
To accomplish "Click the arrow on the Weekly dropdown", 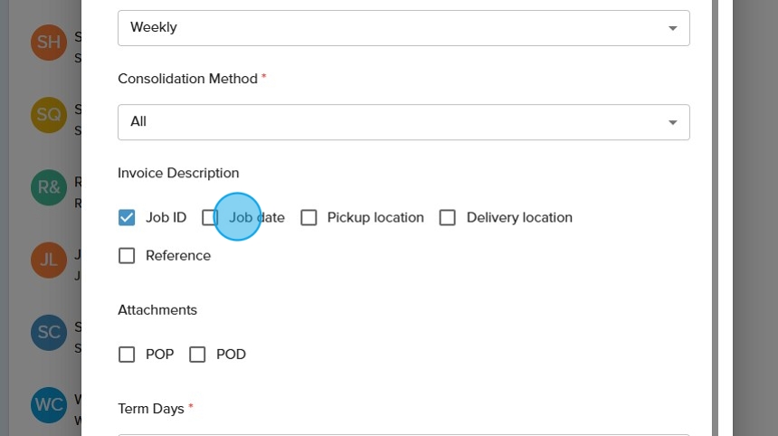I will 672,28.
